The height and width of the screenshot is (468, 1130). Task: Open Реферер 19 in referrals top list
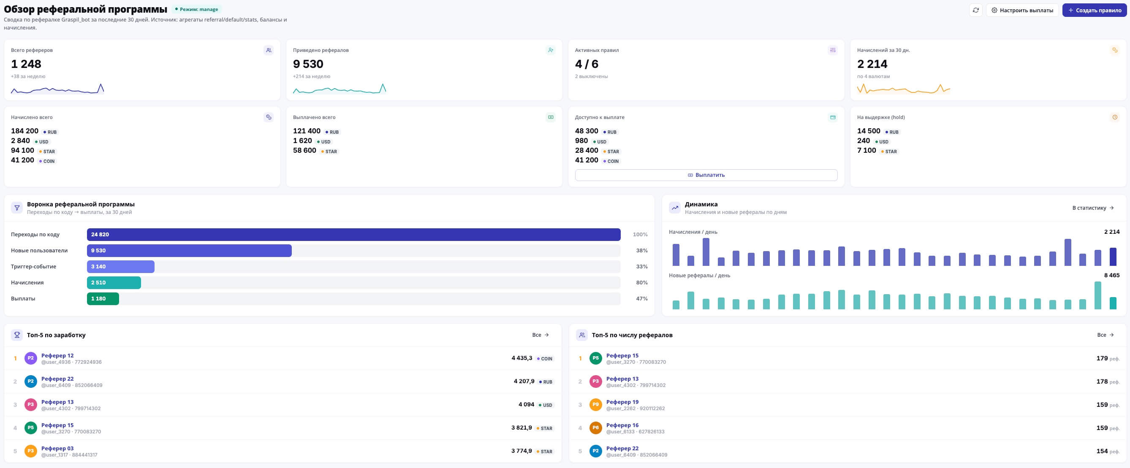pyautogui.click(x=622, y=402)
